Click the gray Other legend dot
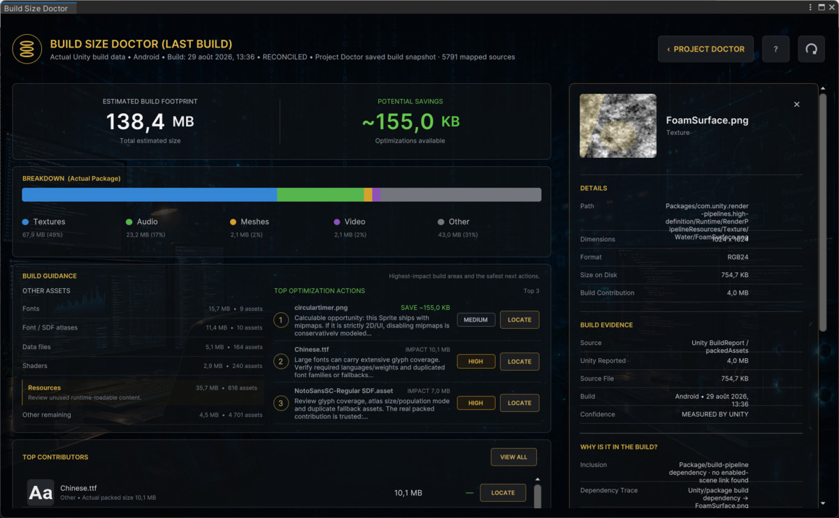This screenshot has height=518, width=839. 440,222
